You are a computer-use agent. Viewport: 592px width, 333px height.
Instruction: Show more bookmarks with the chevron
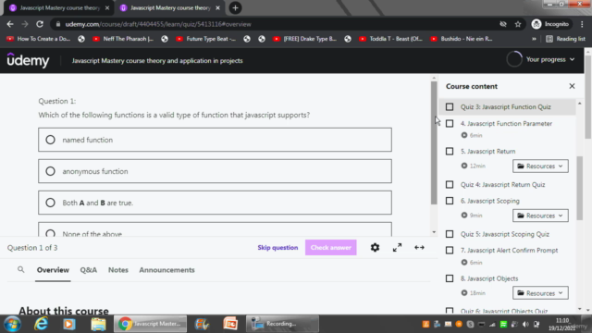(x=534, y=39)
